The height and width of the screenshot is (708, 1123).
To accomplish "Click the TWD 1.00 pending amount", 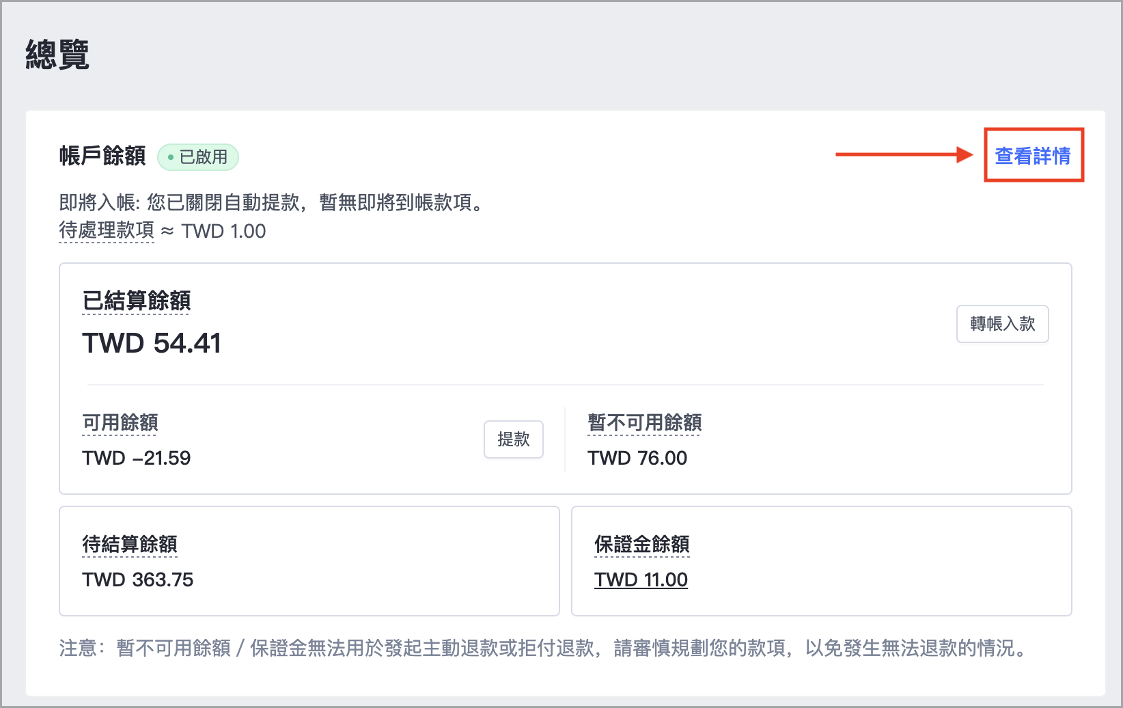I will pos(223,231).
